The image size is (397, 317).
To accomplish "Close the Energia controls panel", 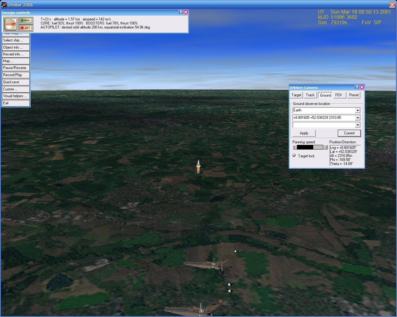I will pyautogui.click(x=185, y=12).
